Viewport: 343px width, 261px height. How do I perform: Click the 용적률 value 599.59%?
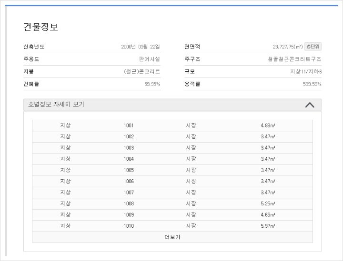(312, 84)
